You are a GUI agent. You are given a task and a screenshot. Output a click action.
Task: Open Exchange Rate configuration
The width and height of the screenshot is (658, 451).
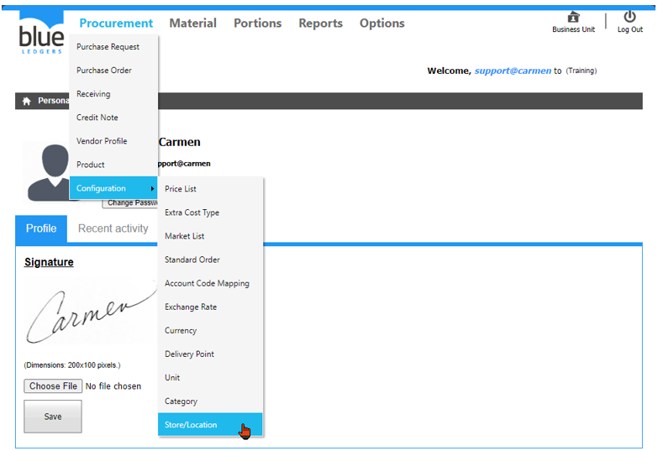coord(191,307)
